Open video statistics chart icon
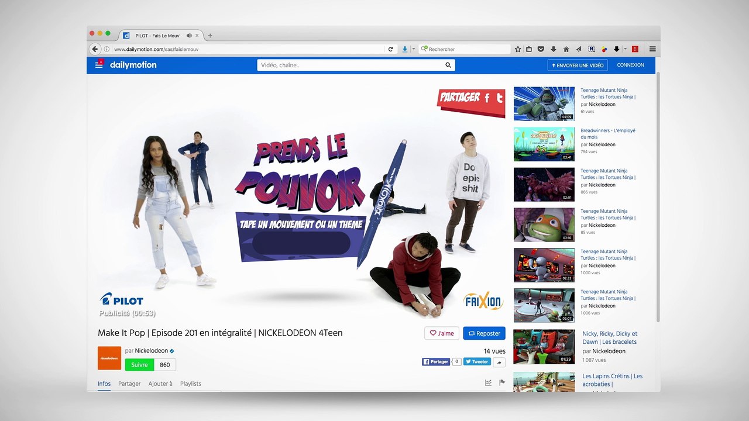Viewport: 749px width, 421px height. point(488,383)
